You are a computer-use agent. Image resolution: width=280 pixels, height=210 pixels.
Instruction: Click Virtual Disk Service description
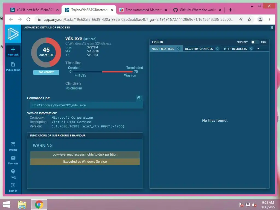(71, 122)
